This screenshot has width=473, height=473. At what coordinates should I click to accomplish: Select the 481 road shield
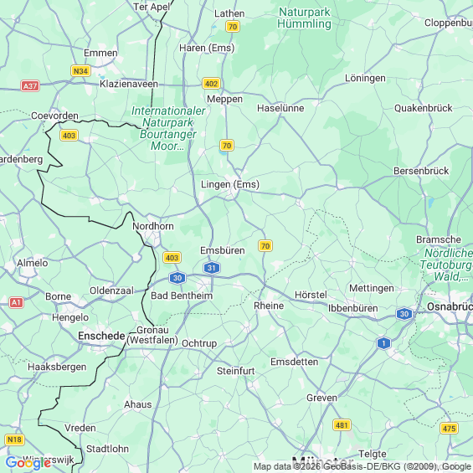342,425
